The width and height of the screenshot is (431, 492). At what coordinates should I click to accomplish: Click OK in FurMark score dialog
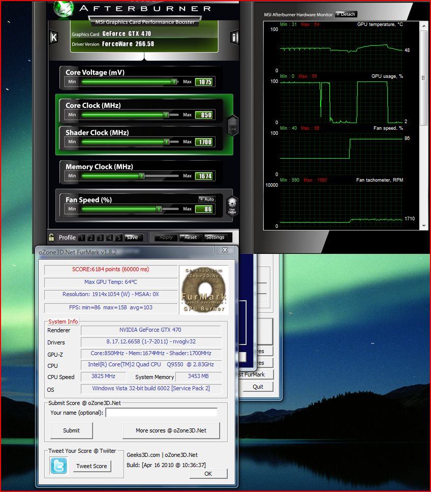208,474
